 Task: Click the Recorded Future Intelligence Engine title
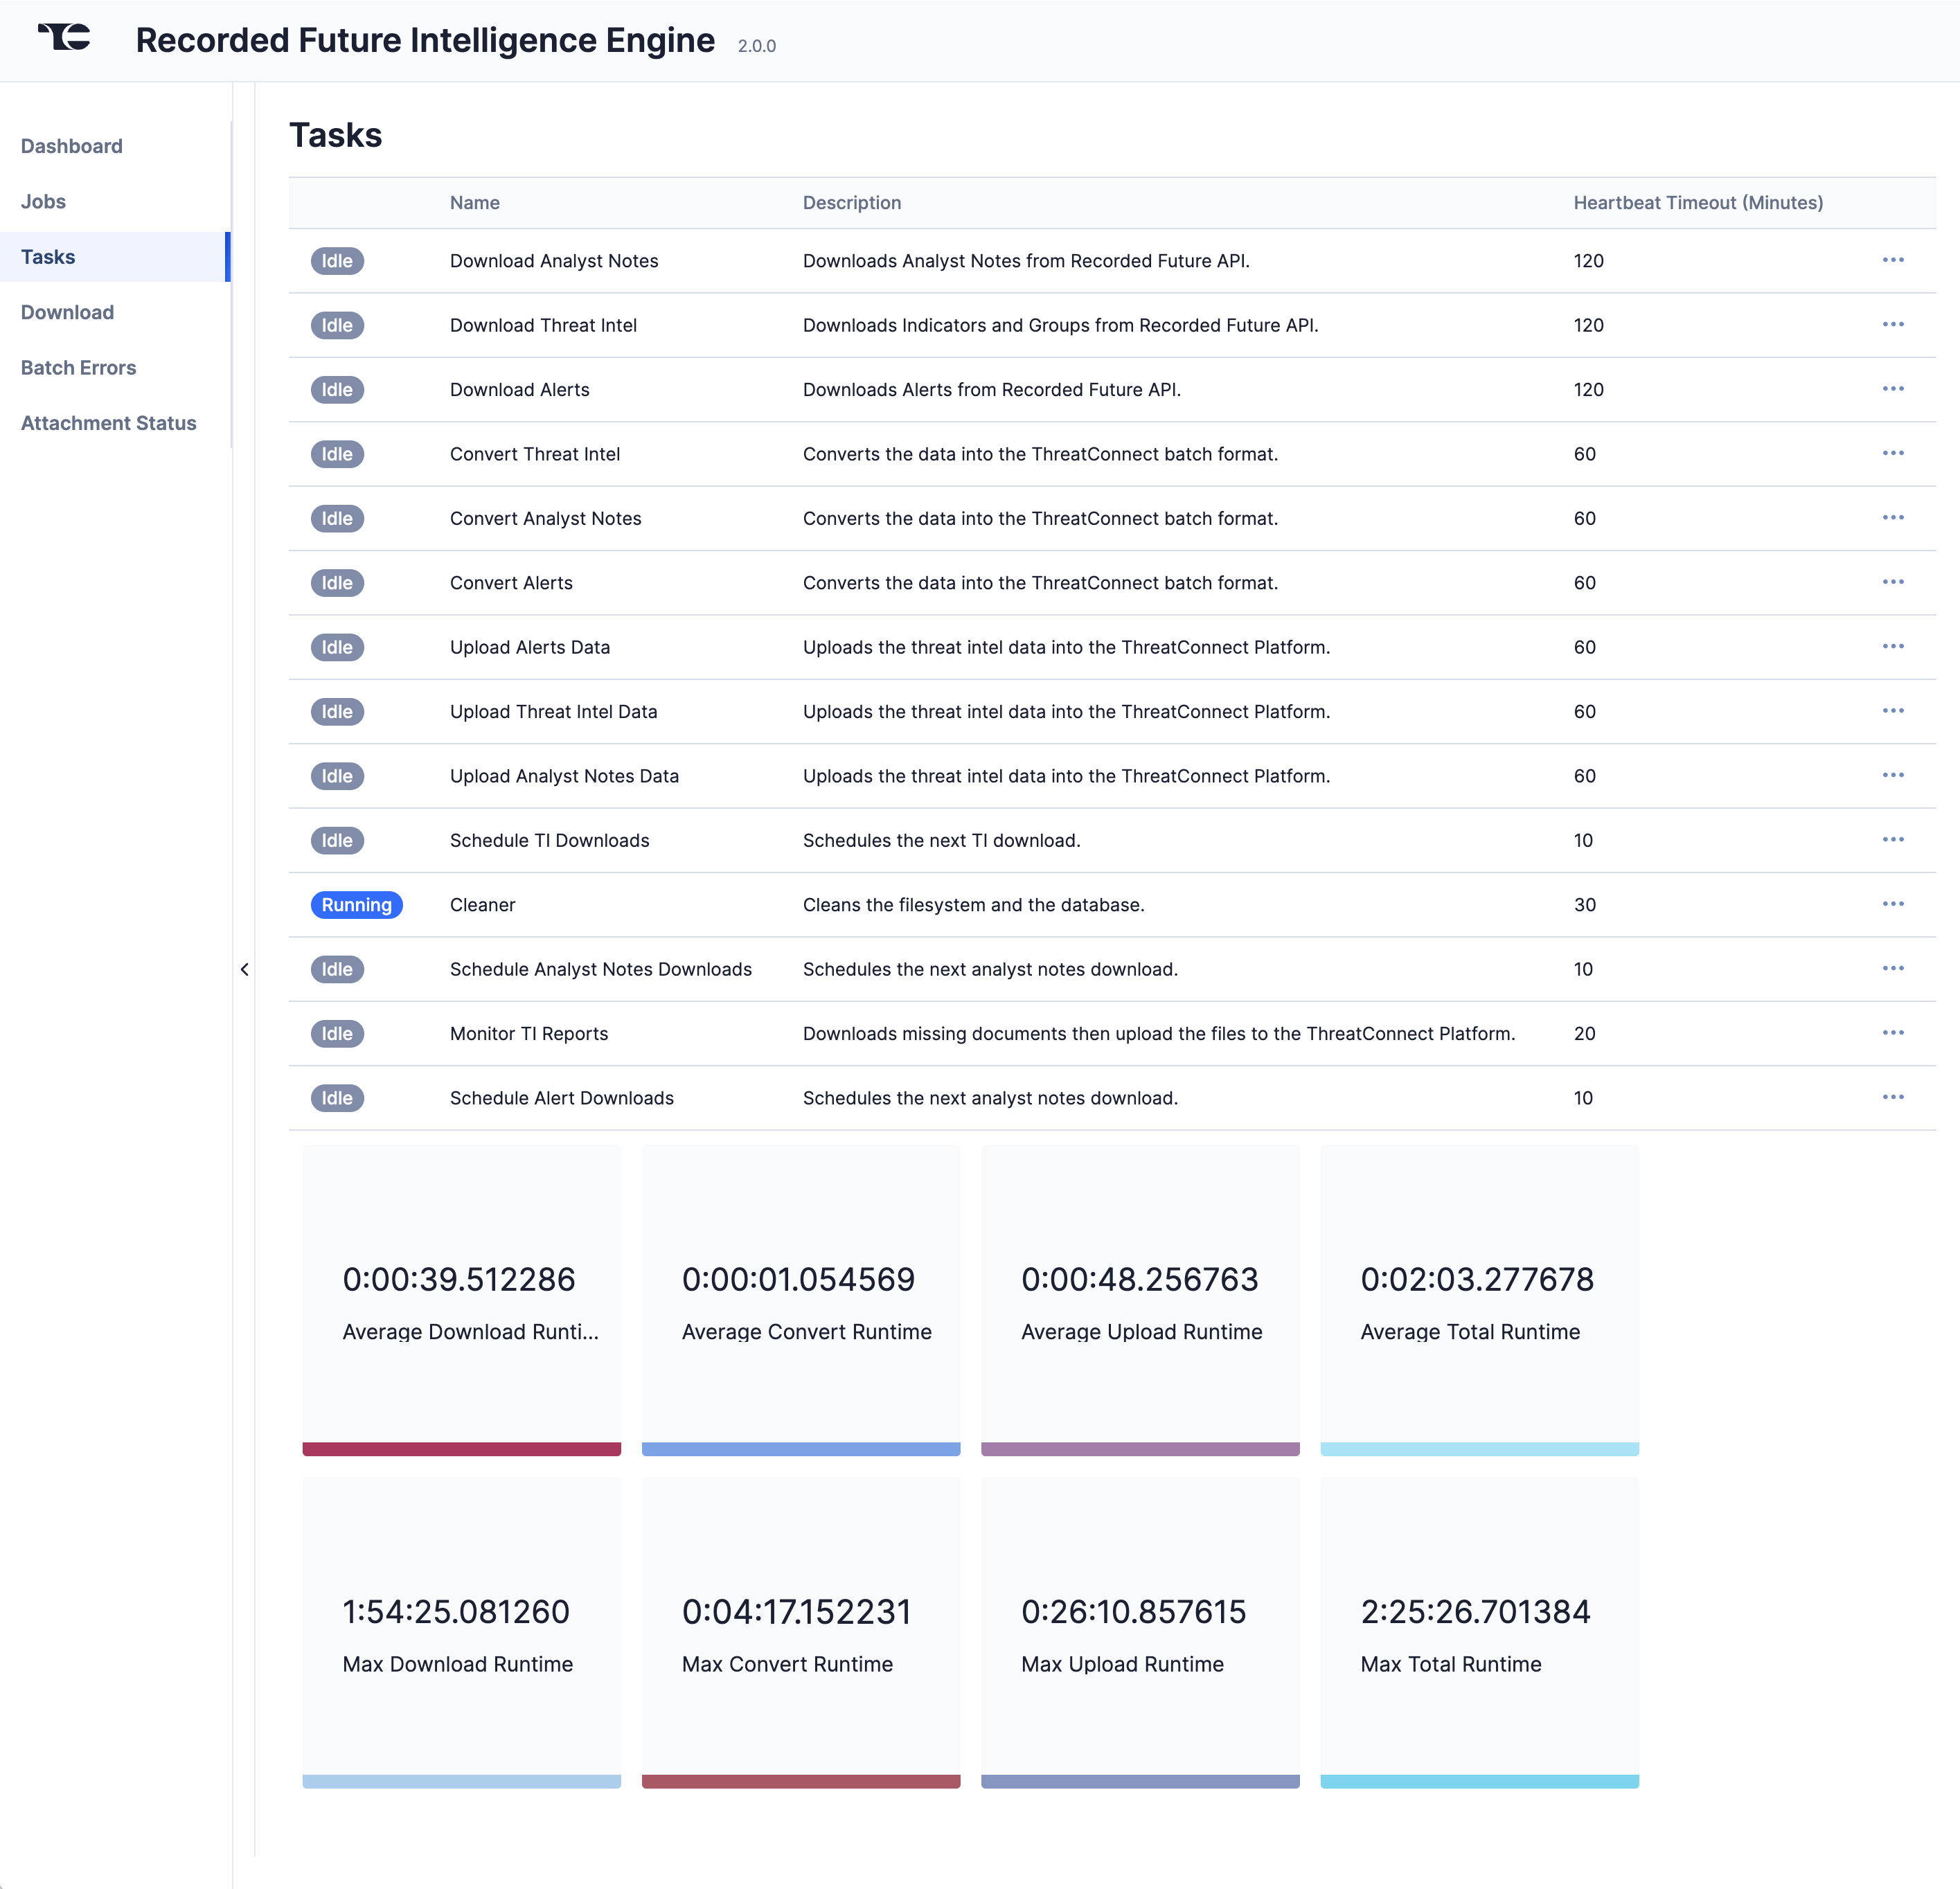coord(425,40)
